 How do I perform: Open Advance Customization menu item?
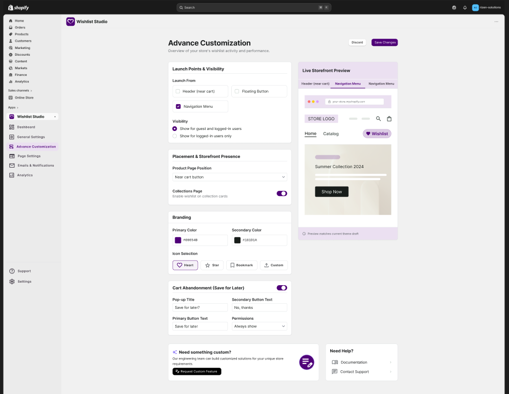pyautogui.click(x=32, y=146)
